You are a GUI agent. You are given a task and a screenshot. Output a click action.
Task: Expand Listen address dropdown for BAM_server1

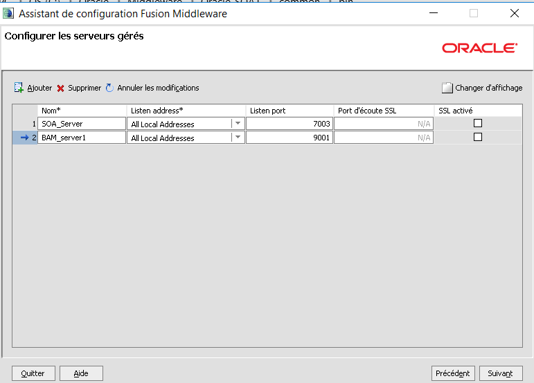coord(238,138)
